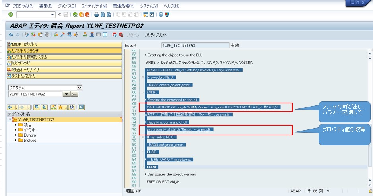Click the Collapse All Nodes icon
This screenshot has width=373, height=196.
click(44, 107)
